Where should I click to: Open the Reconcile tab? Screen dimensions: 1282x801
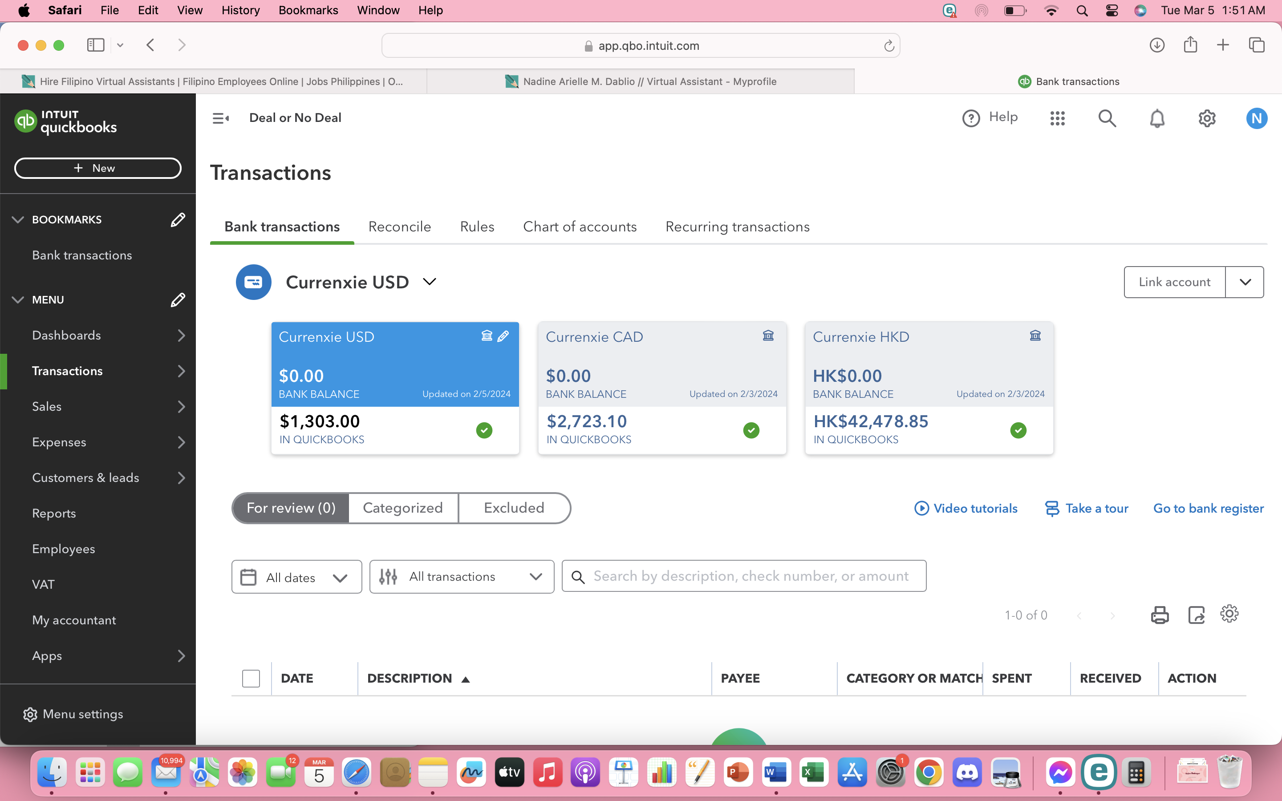(x=399, y=227)
